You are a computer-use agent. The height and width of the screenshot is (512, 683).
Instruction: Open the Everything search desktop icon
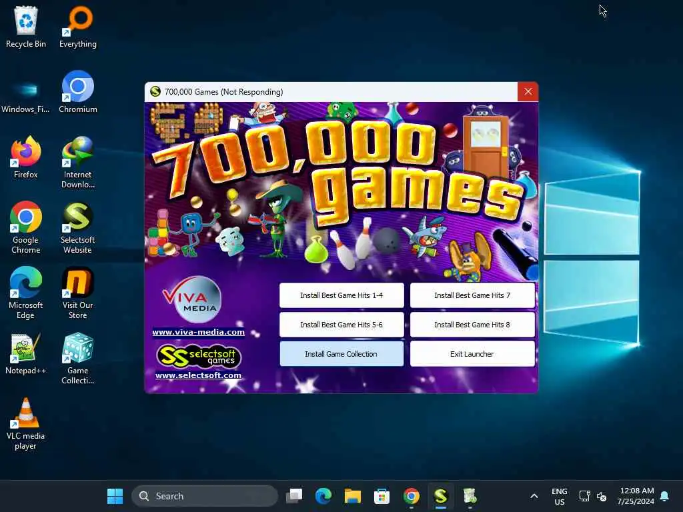click(78, 27)
